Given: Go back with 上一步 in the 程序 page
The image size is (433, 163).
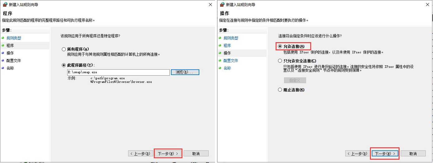Looking at the screenshot, I should [140, 154].
